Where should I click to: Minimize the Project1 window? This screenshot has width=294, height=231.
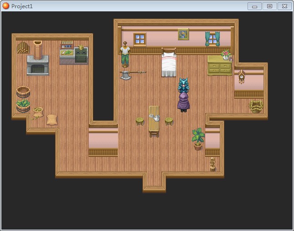pos(254,6)
